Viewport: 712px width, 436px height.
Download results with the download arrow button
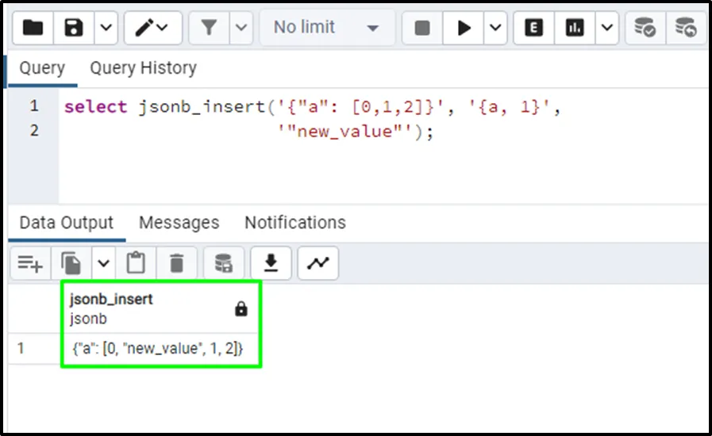point(271,263)
